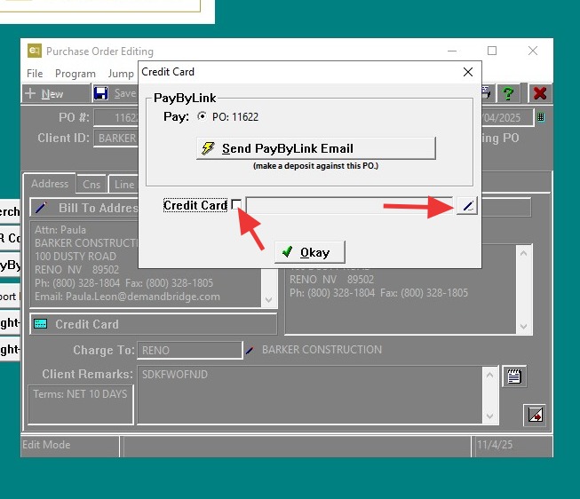Click the Save floppy disk icon
The height and width of the screenshot is (499, 580).
coord(101,93)
